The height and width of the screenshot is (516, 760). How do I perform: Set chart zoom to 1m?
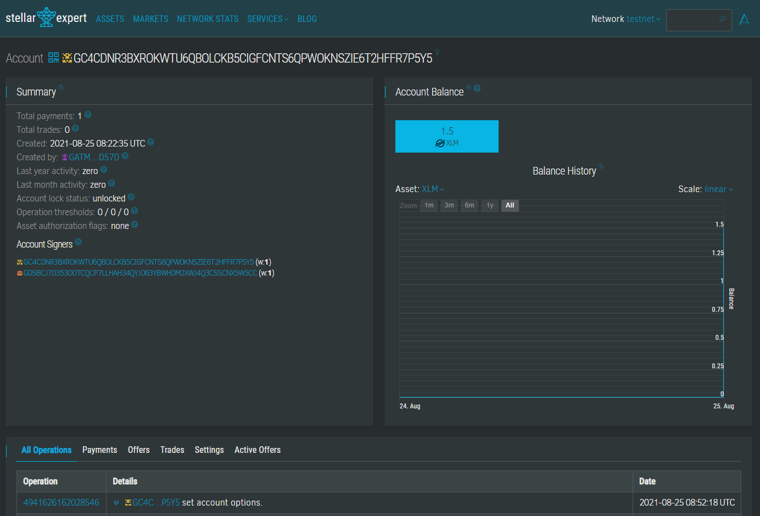(429, 205)
